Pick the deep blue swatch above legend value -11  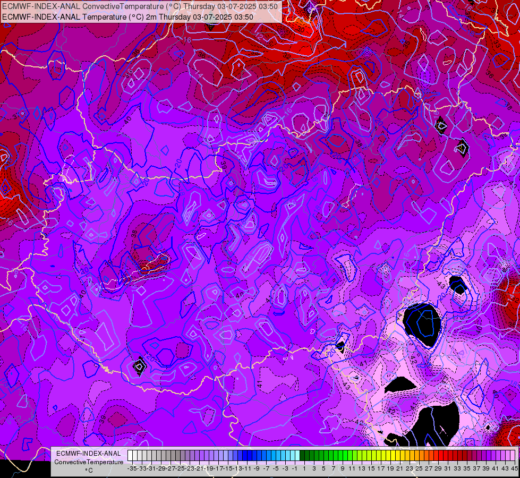tap(245, 455)
